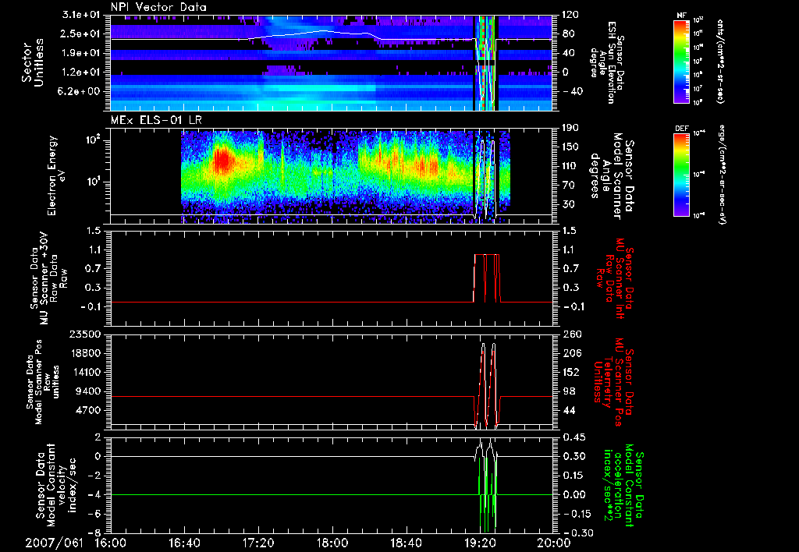Click the 18:40 time tick label
799x552 pixels.
tap(406, 543)
